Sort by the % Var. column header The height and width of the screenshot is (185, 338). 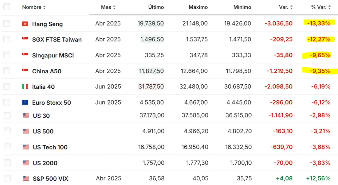tap(321, 7)
